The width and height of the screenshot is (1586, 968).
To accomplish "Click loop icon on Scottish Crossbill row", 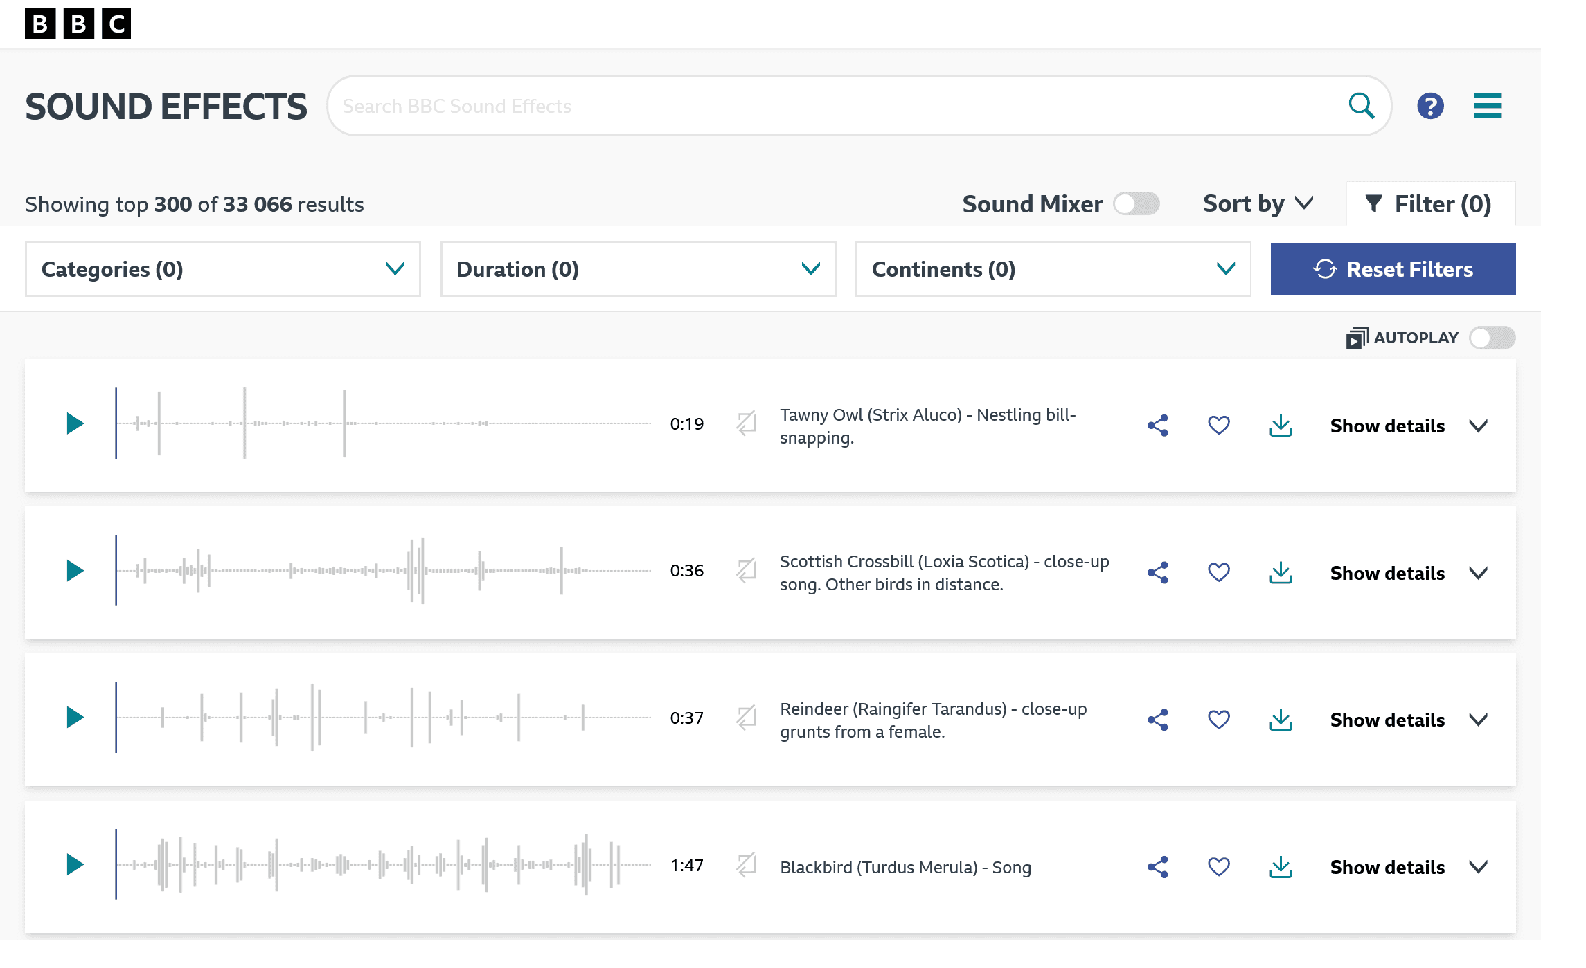I will 746,571.
